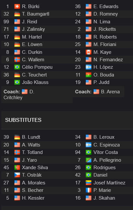Select coach B. Arena
Viewport: 133px width, 210px height.
(110, 92)
